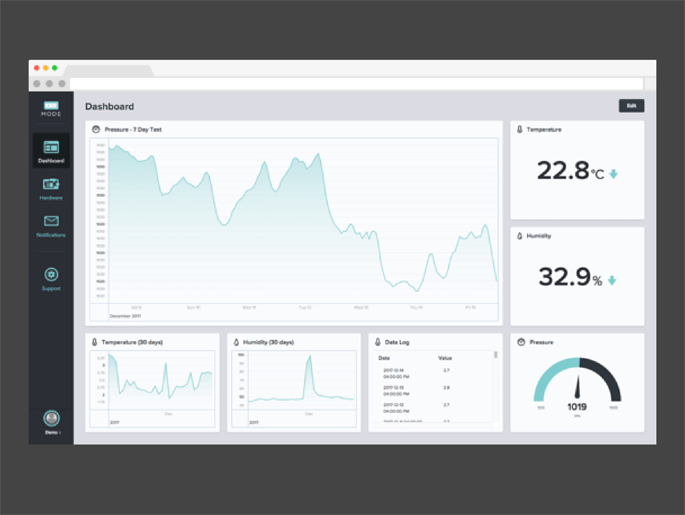Click the user avatar icon
This screenshot has width=685, height=515.
52,418
